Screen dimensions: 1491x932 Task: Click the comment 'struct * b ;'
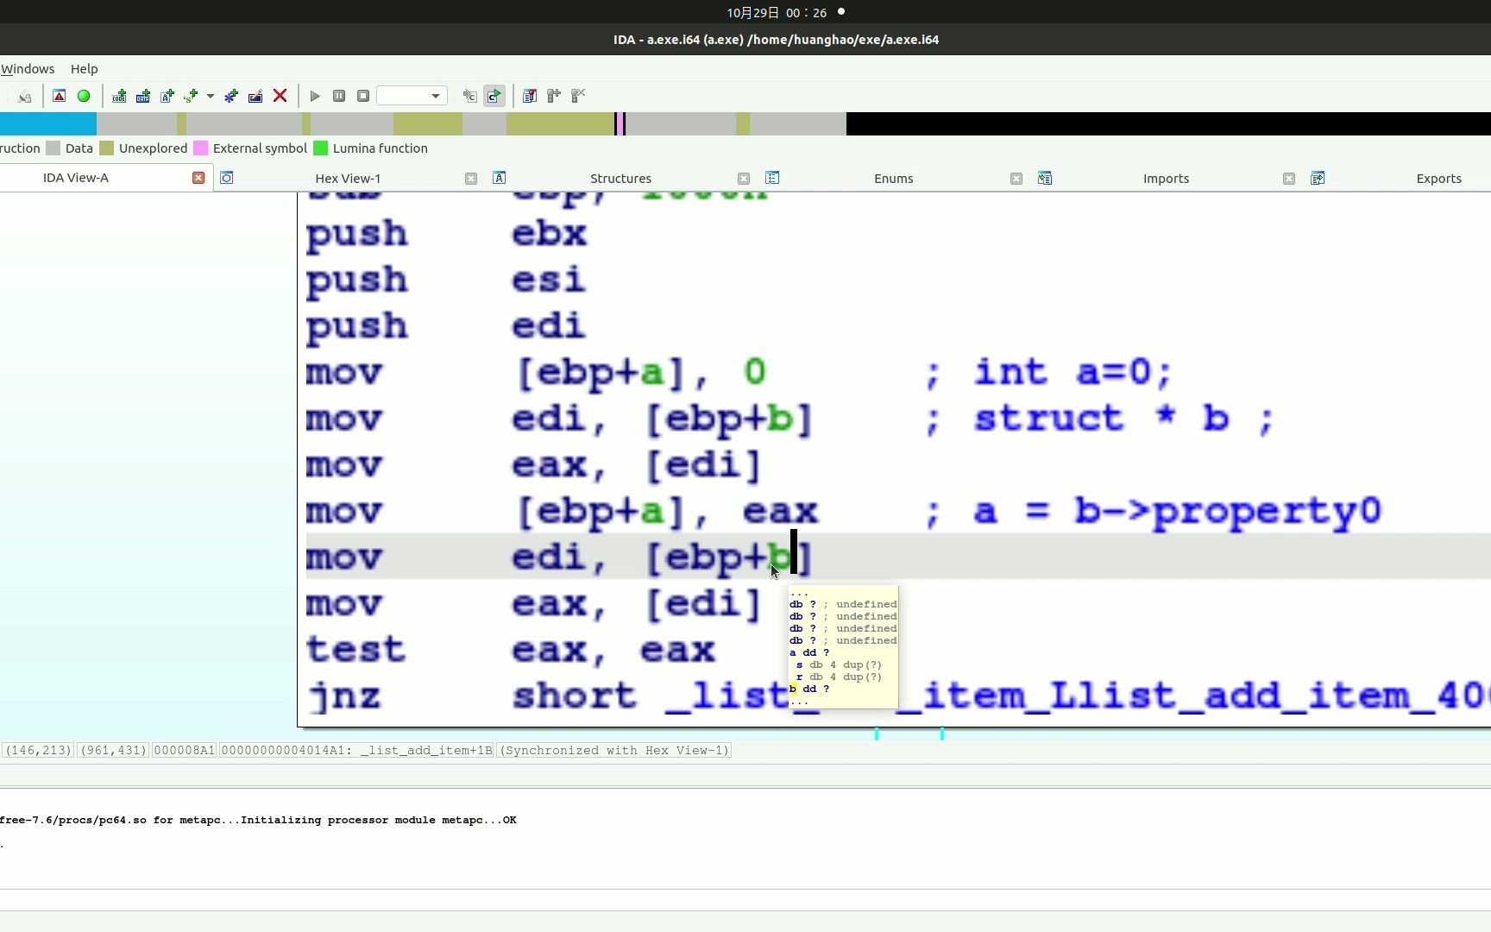tap(1123, 419)
